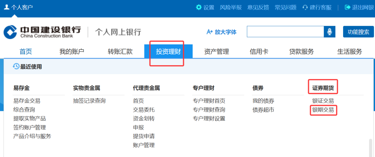Click 建行客服 text link
Image resolution: width=375 pixels, height=157 pixels.
pos(321,7)
